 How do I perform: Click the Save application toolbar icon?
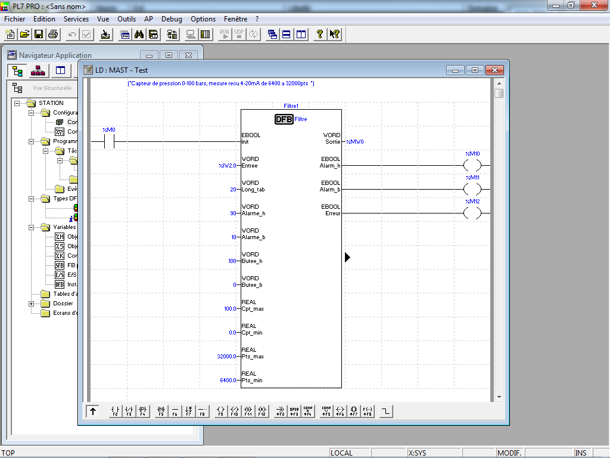tap(38, 34)
